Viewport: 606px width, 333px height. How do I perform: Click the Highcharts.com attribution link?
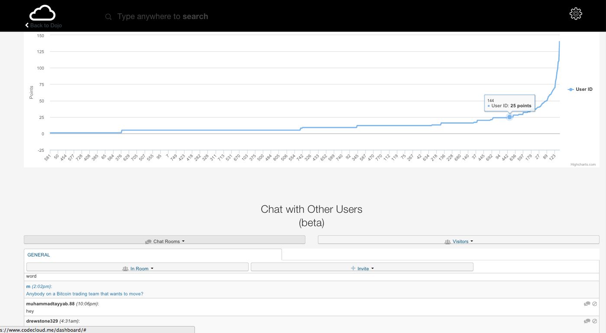(583, 164)
